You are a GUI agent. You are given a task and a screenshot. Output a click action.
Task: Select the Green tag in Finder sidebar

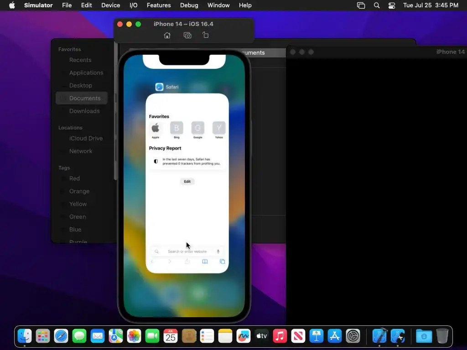[78, 217]
